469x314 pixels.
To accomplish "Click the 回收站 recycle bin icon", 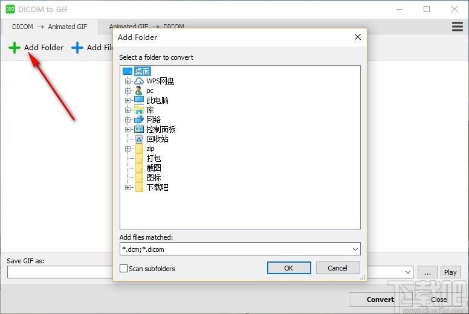I will [139, 139].
